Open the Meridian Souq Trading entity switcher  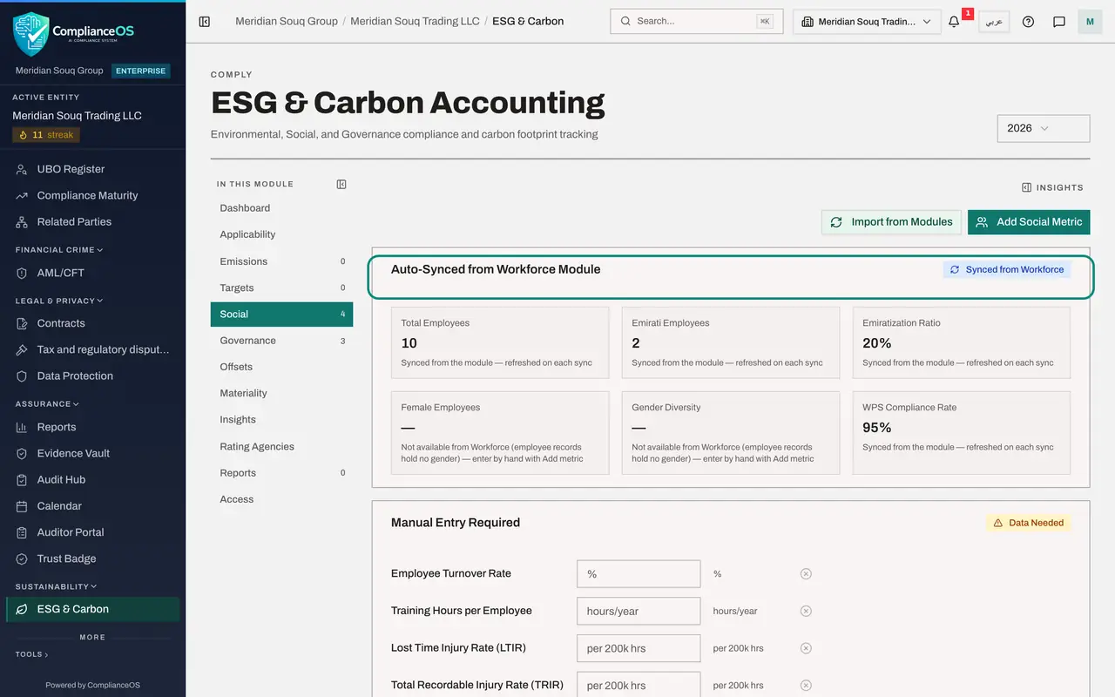tap(867, 21)
